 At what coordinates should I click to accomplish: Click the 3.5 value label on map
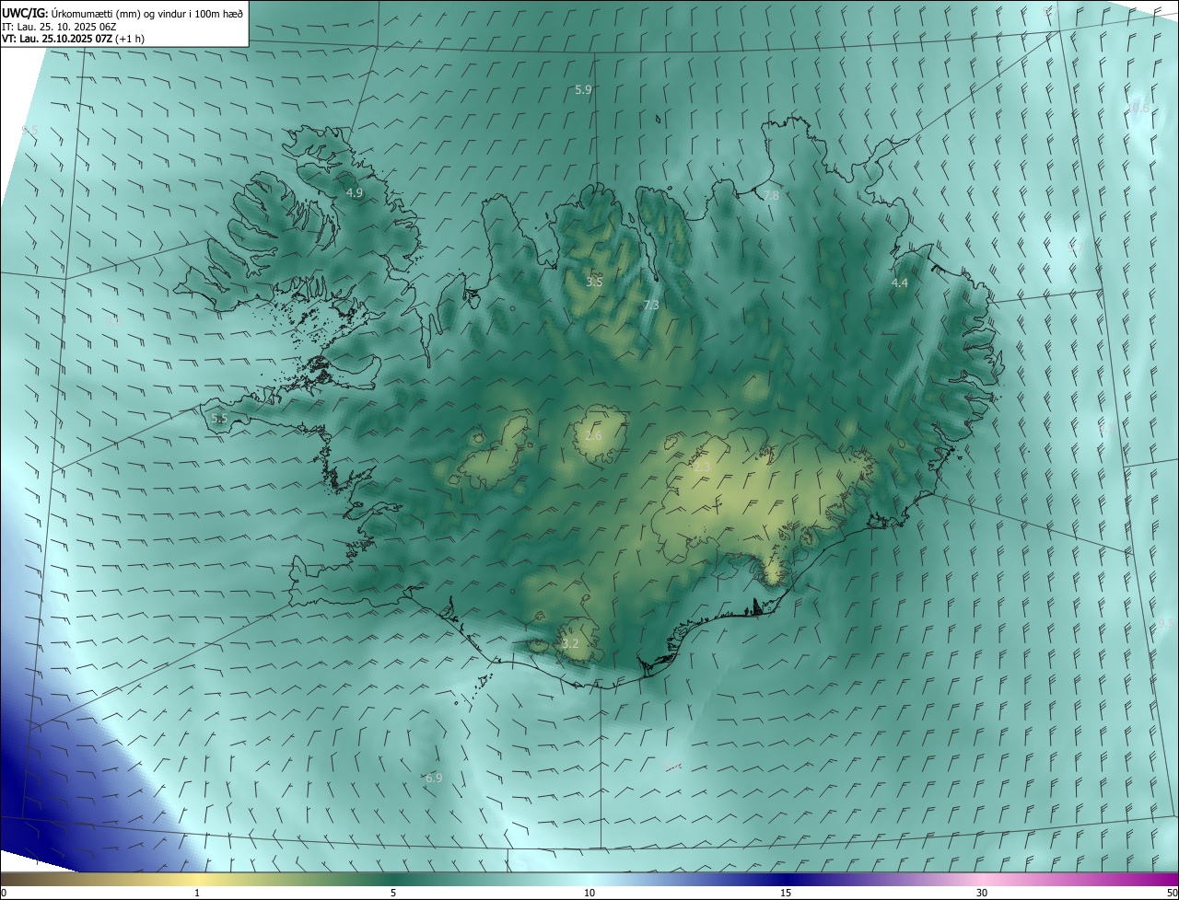594,281
